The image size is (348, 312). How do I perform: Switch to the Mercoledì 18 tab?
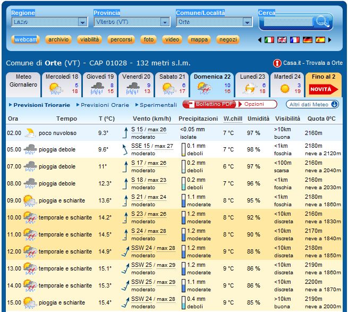[x=62, y=85]
